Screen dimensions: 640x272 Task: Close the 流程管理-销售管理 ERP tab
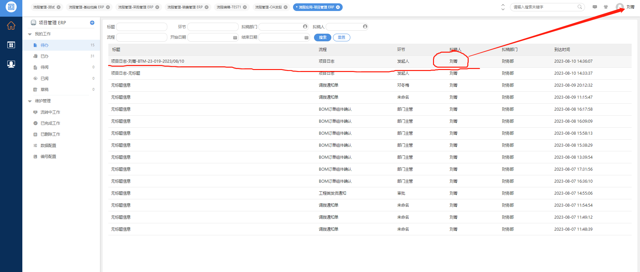tap(207, 7)
